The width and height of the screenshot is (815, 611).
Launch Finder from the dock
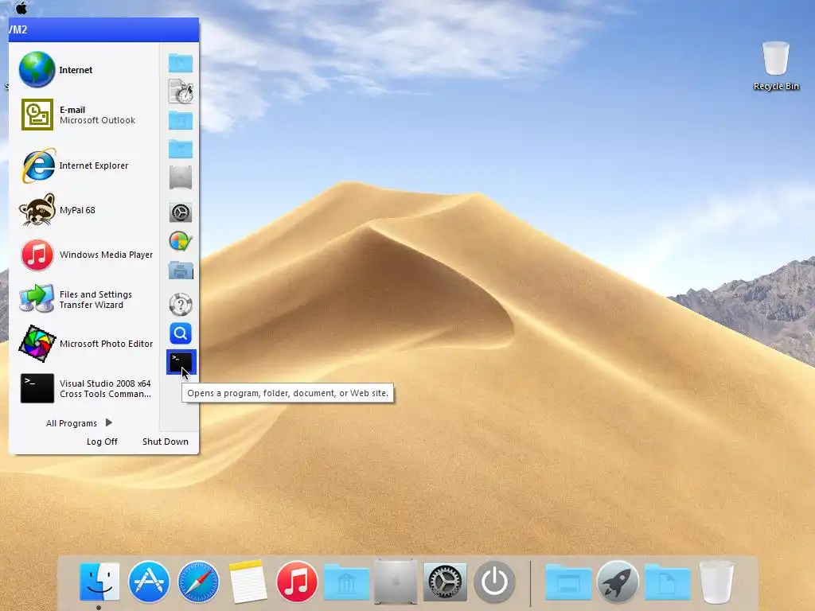99,582
